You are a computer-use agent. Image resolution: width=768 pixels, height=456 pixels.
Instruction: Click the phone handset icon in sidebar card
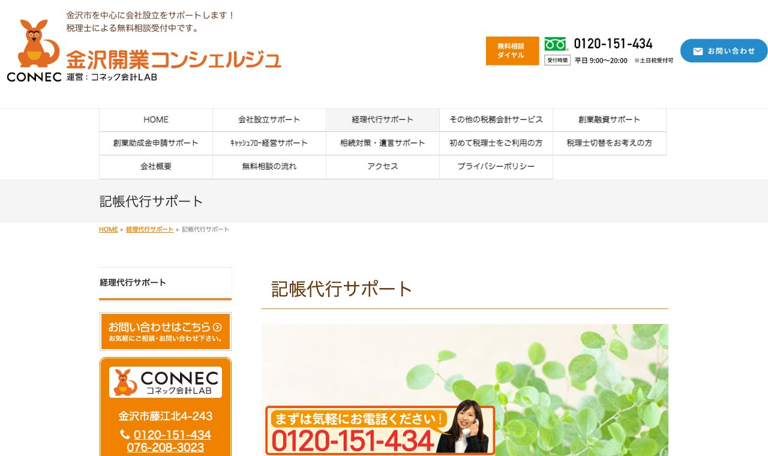pos(125,434)
